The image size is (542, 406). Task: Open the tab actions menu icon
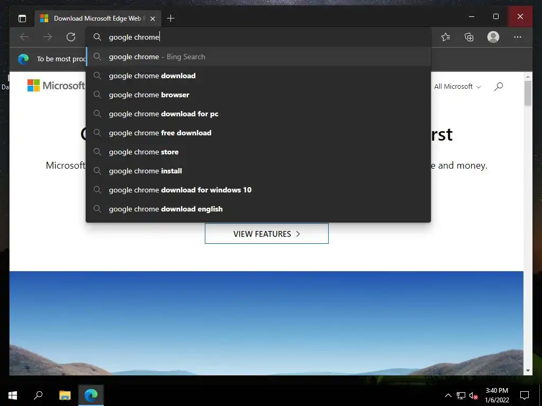(x=22, y=19)
